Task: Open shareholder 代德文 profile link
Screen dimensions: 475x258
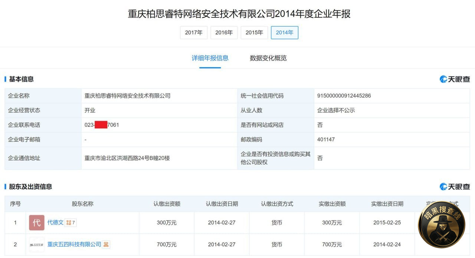Action: coord(55,222)
